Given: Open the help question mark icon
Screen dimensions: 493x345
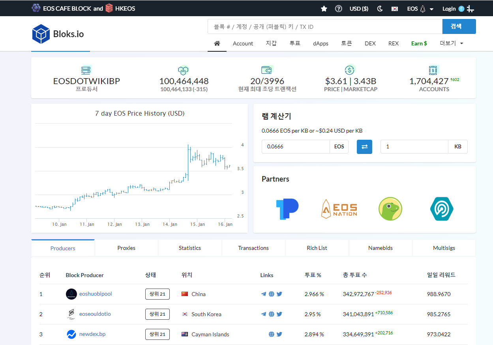Looking at the screenshot, I should coord(338,9).
